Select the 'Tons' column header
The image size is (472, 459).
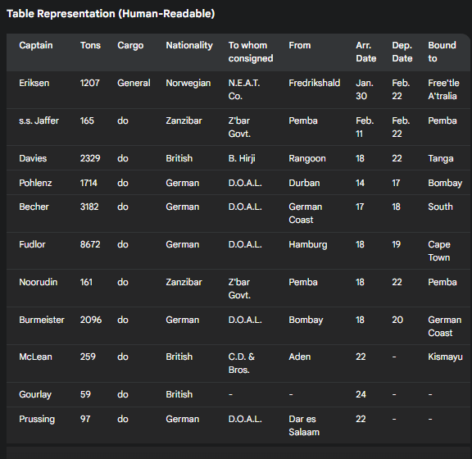coord(90,45)
